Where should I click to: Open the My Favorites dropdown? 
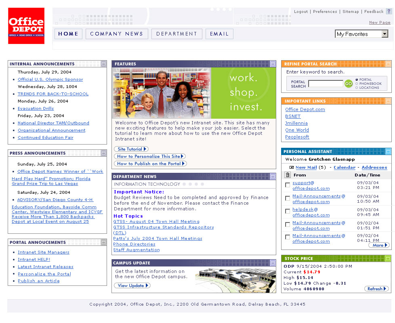[x=361, y=34]
